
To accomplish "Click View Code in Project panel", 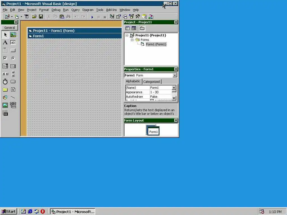I will click(x=128, y=28).
